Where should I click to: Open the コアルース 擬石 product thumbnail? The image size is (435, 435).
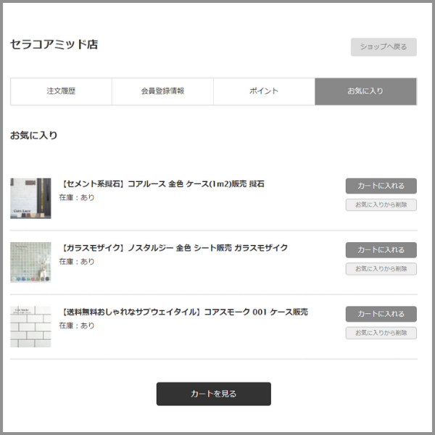[x=30, y=198]
